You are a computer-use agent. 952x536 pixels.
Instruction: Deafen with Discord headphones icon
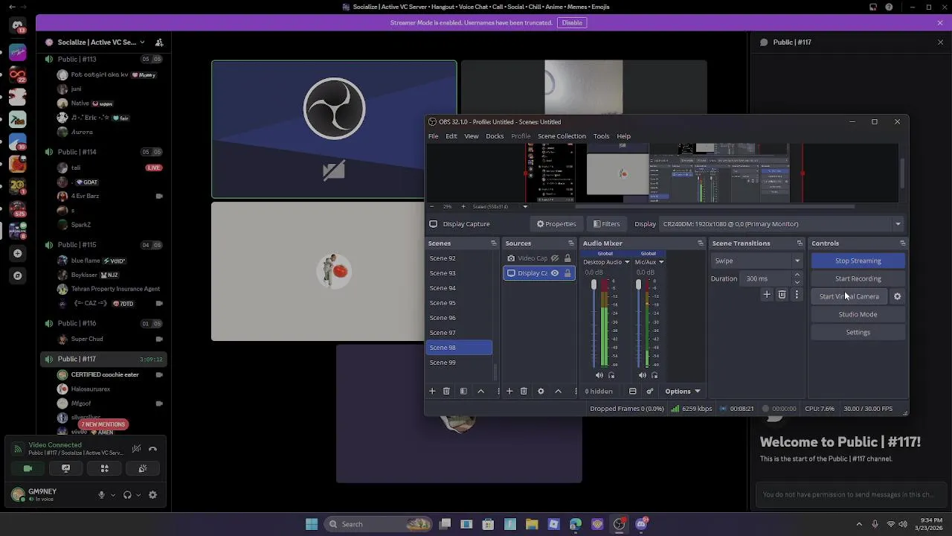(x=127, y=495)
